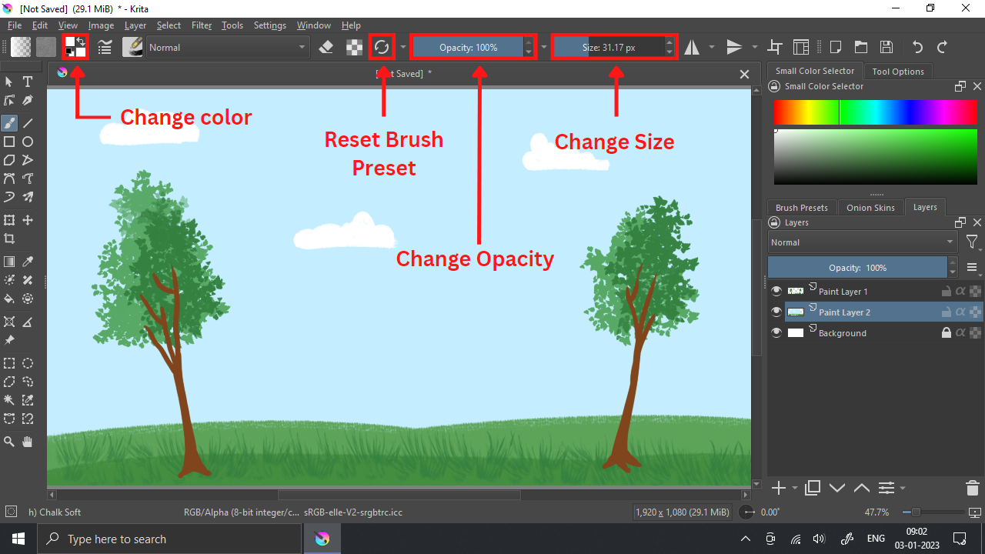Move layer up with the up arrow
This screenshot has height=554, width=985.
click(x=862, y=488)
